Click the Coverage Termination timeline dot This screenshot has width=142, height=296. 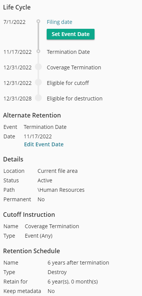point(38,67)
